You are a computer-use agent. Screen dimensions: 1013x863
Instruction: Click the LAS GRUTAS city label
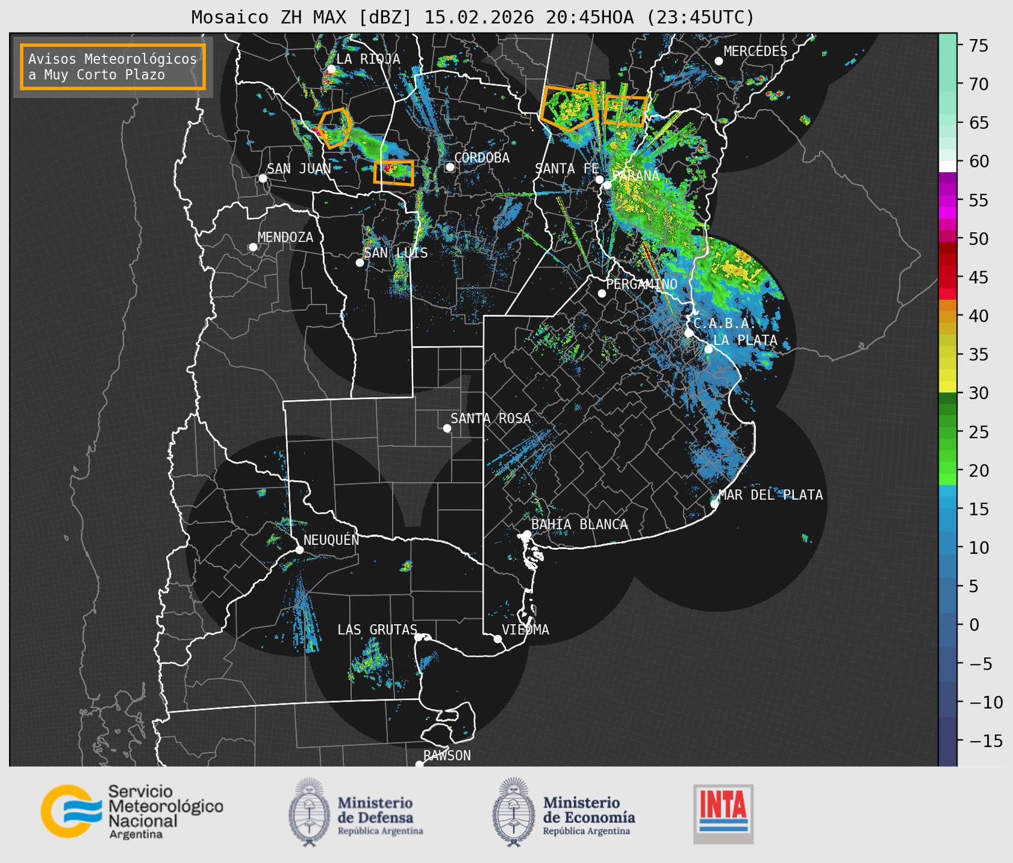point(376,630)
